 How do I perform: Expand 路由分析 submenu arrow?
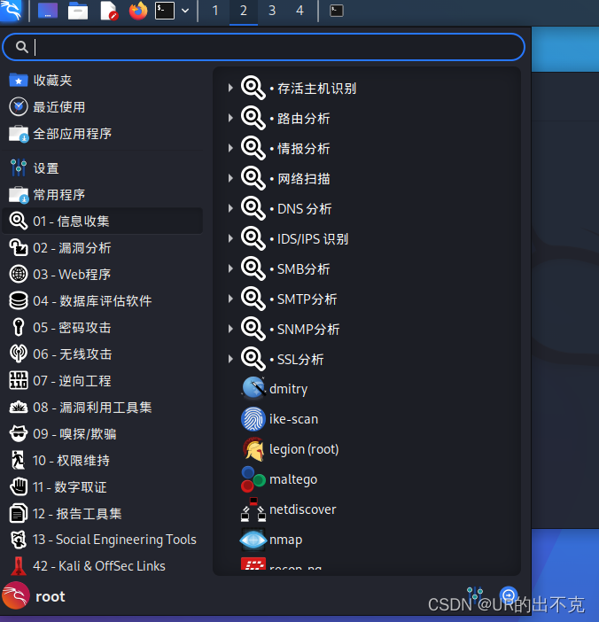click(x=230, y=118)
